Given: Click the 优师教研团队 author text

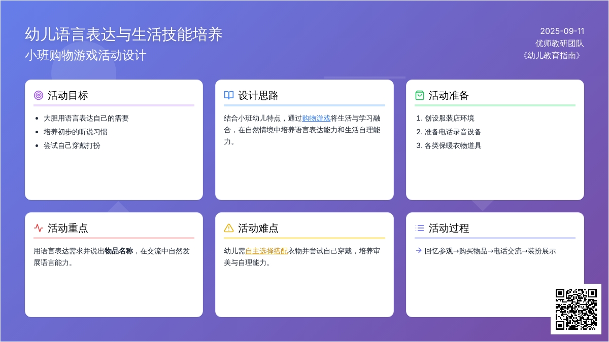Looking at the screenshot, I should 559,44.
